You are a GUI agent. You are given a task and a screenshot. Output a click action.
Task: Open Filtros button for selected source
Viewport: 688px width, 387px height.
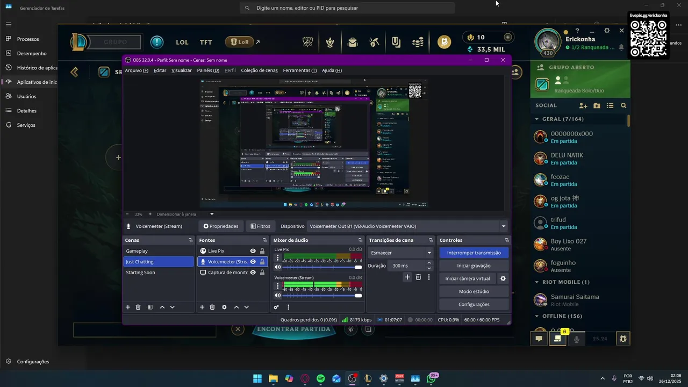pos(261,226)
